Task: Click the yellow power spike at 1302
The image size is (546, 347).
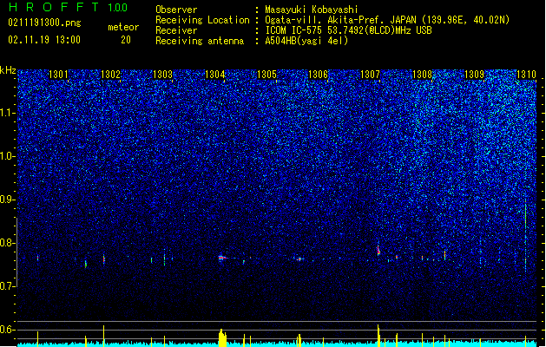Action: 104,336
